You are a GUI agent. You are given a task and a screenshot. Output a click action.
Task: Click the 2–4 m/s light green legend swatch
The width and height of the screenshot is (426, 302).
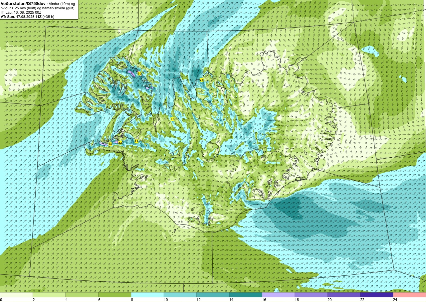click(49, 295)
